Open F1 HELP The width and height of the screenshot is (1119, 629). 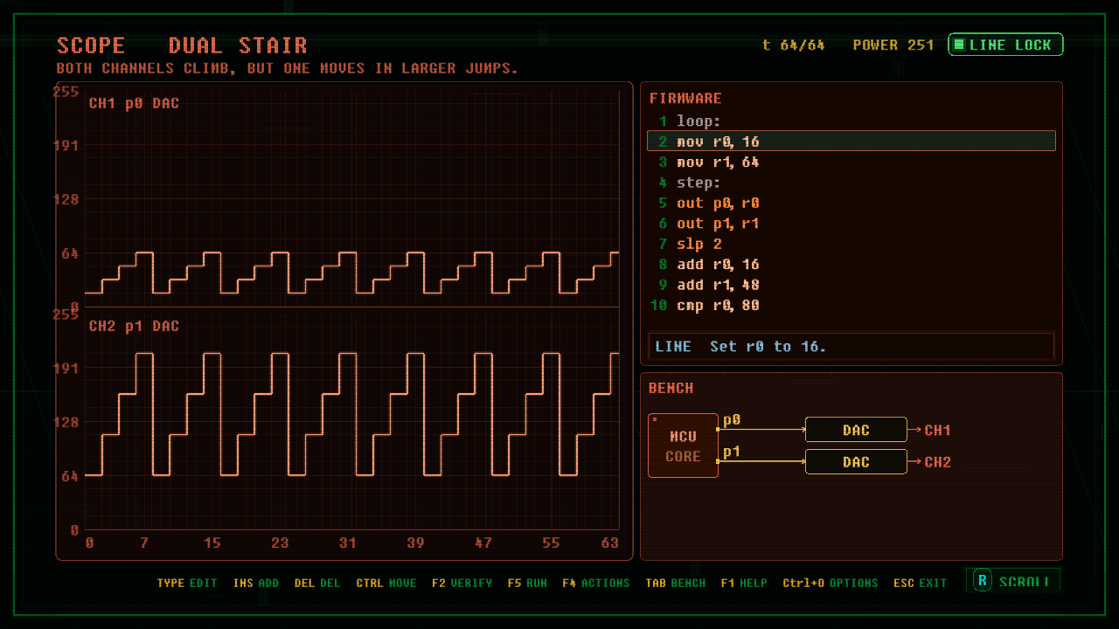pyautogui.click(x=744, y=583)
